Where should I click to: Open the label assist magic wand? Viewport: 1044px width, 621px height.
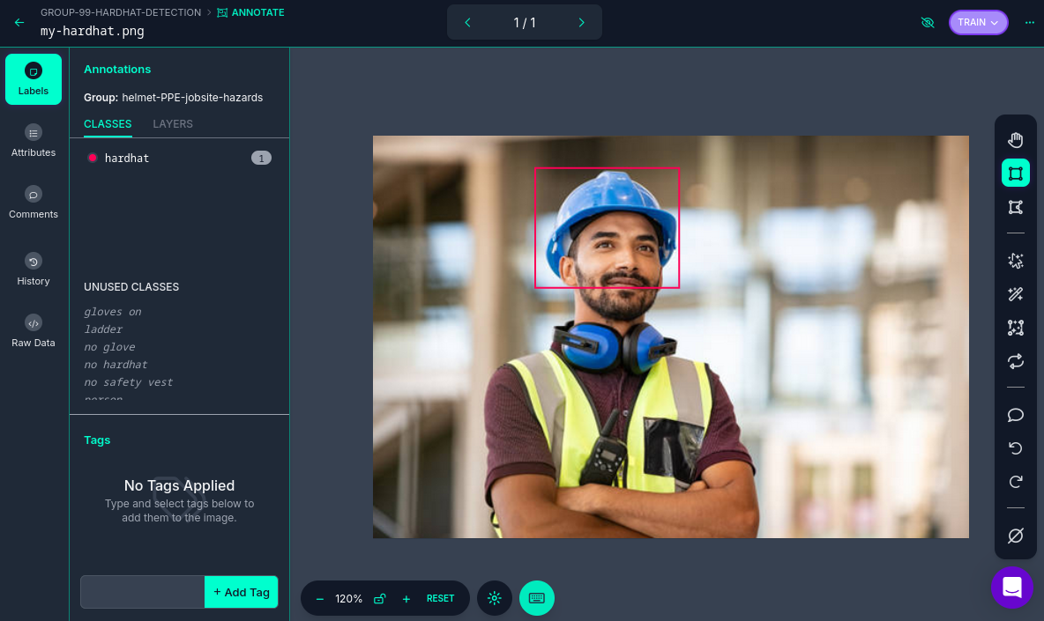[x=1016, y=294]
